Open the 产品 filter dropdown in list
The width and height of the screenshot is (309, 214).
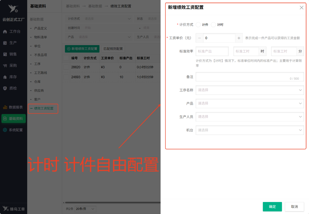coord(98,37)
